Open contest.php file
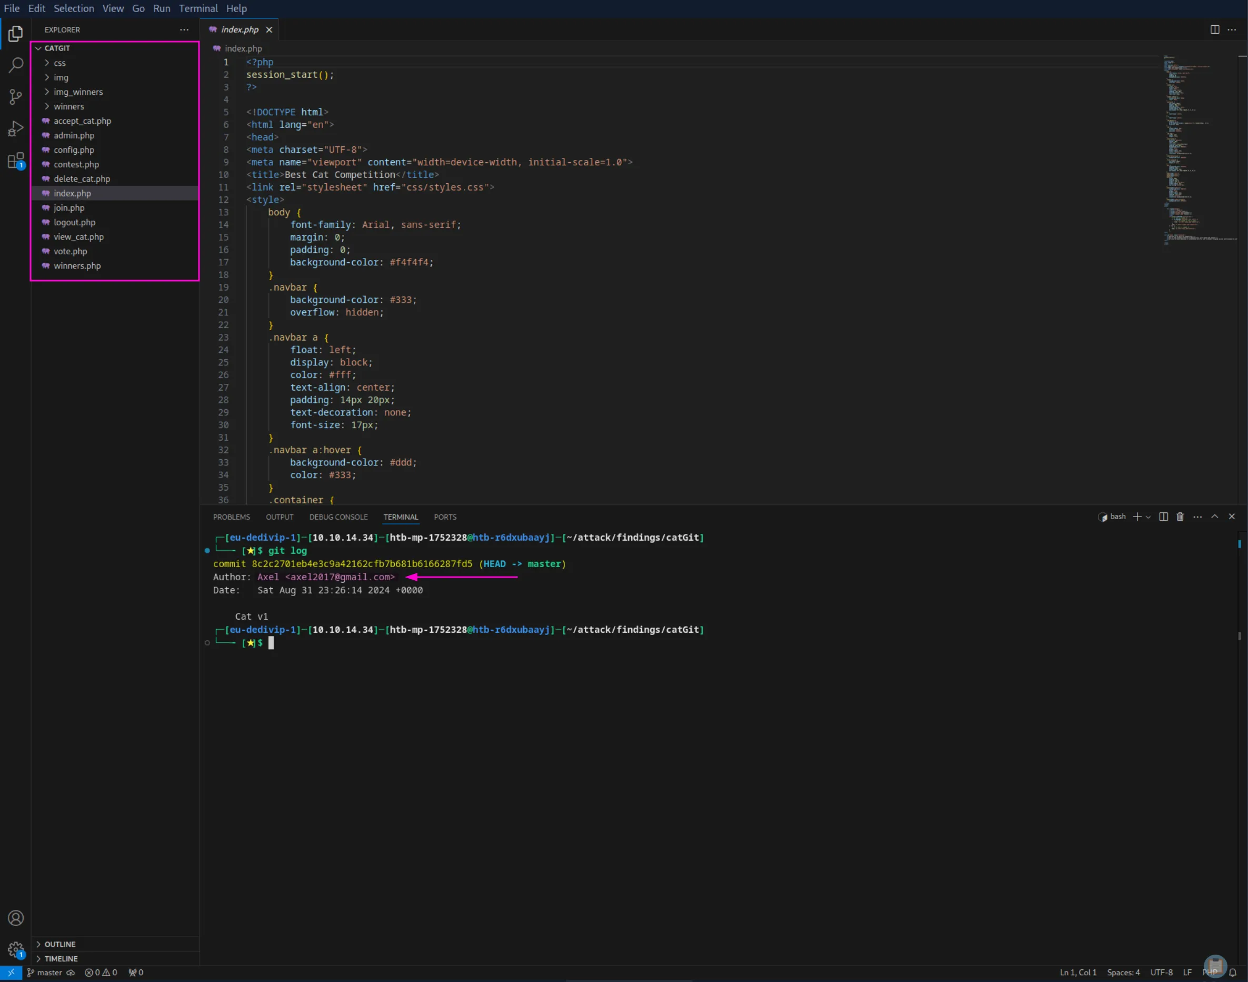Viewport: 1248px width, 982px height. pos(115,164)
